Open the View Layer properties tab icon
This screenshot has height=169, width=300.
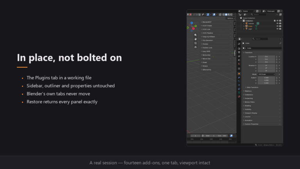pyautogui.click(x=239, y=56)
